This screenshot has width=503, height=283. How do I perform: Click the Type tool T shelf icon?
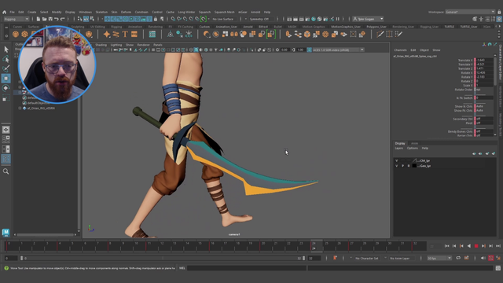click(x=125, y=34)
